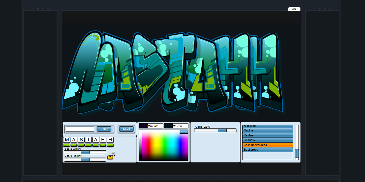Click the Create button

[x=104, y=129]
